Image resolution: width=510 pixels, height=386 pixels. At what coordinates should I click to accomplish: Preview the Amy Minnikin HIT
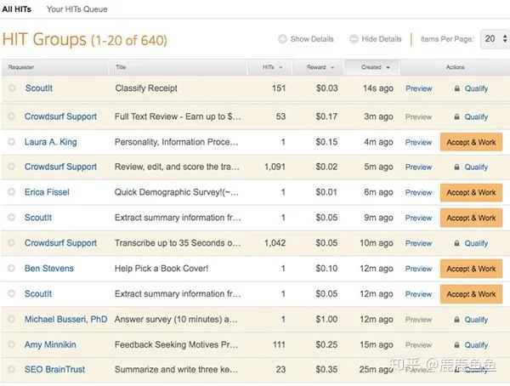(x=418, y=345)
